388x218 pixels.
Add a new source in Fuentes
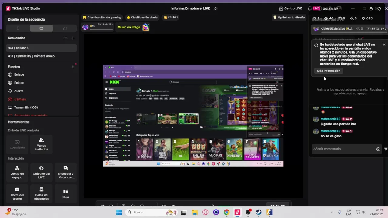click(x=73, y=67)
